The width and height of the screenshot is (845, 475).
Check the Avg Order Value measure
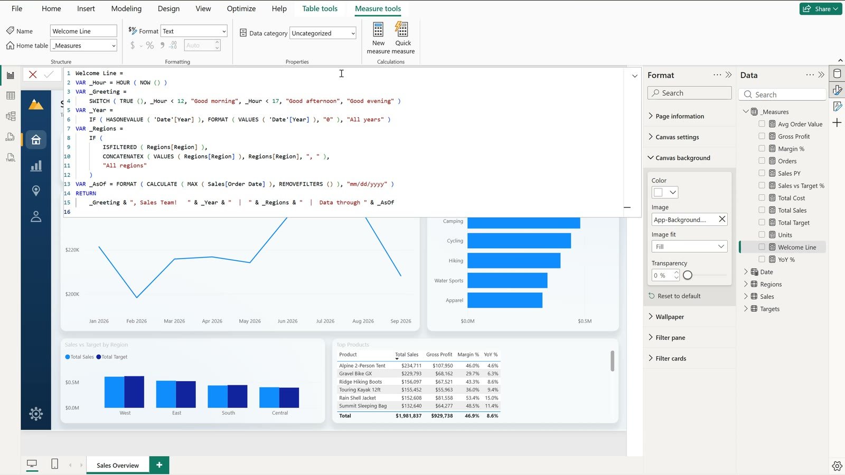pos(762,124)
